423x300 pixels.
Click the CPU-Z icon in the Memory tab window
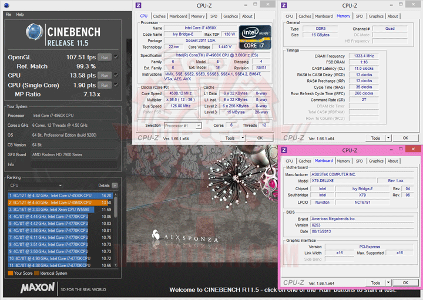coord(284,5)
